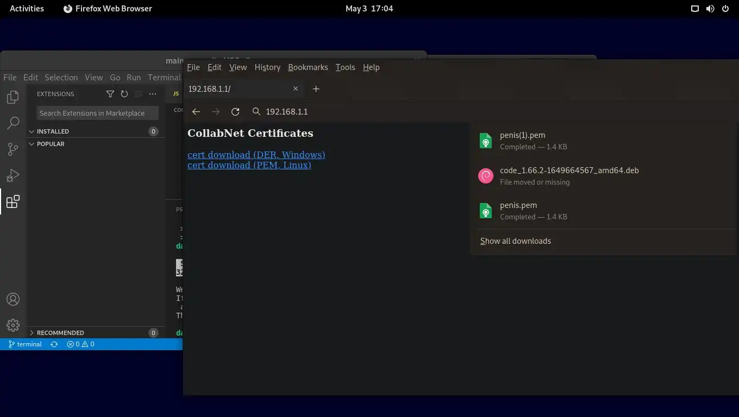
Task: Close the 192.168.1.1/ tab
Action: coord(296,89)
